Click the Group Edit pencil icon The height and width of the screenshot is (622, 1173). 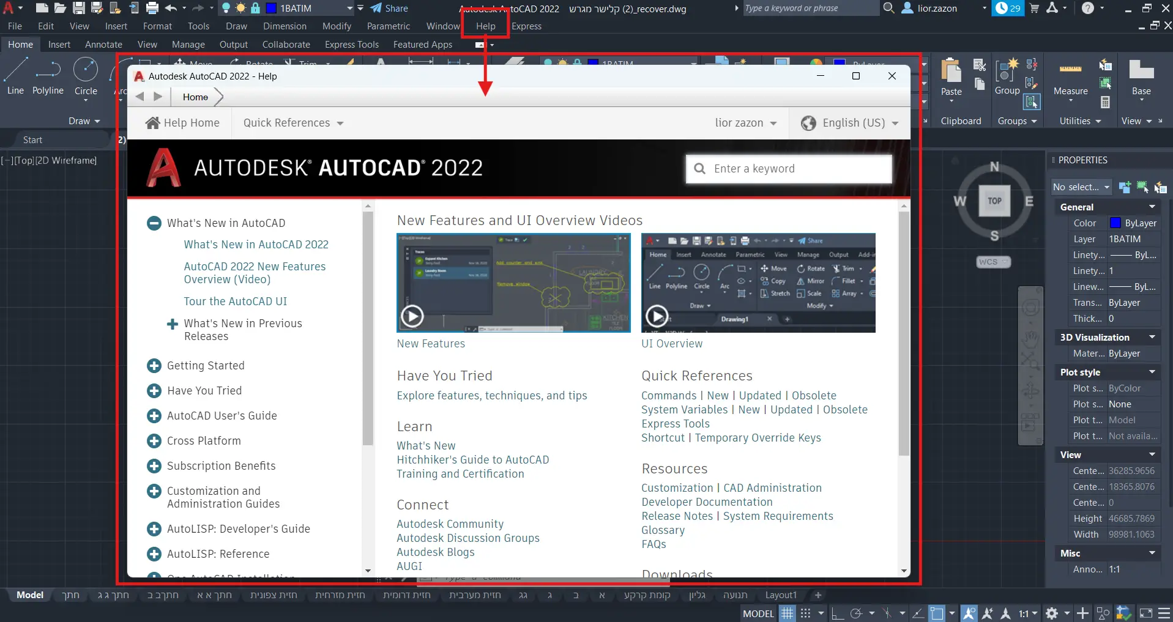(1032, 83)
